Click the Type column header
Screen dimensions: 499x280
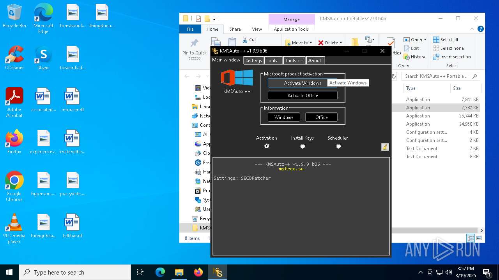[x=426, y=88]
